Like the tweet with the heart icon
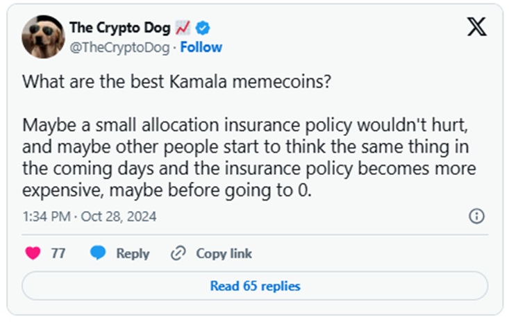 pos(33,253)
